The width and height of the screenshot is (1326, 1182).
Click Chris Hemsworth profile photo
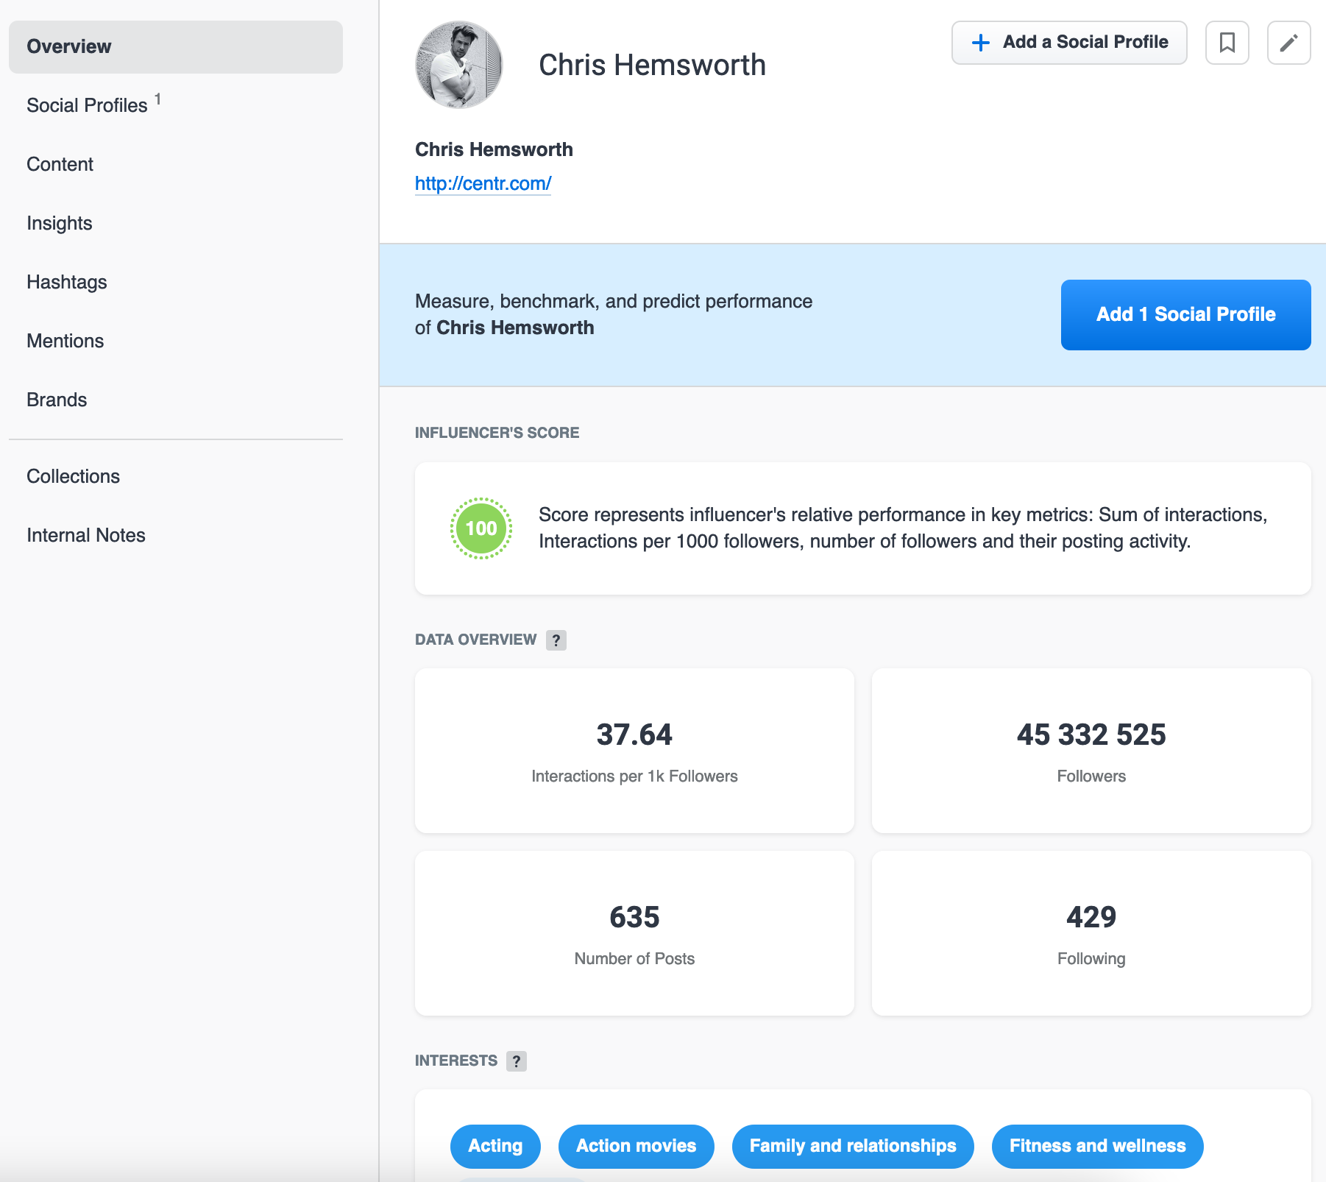459,65
